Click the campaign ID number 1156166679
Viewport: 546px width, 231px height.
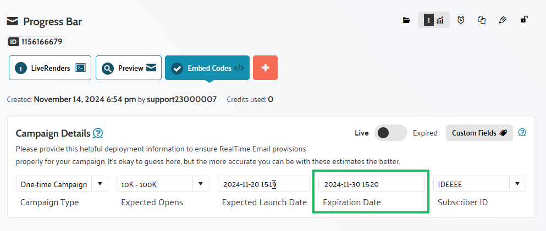42,41
